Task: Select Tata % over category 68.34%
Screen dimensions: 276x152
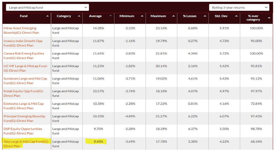Action: click(256, 141)
